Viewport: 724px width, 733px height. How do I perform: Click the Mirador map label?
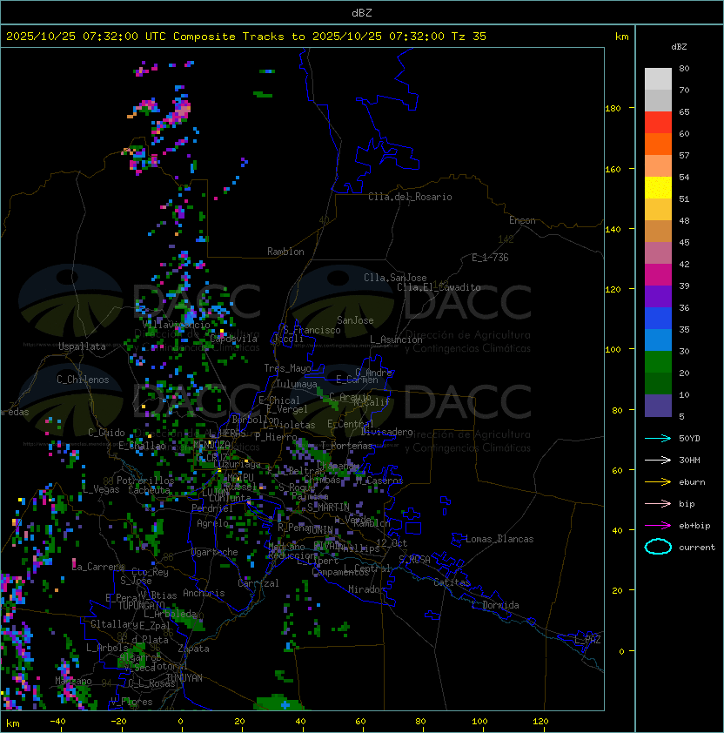click(366, 589)
